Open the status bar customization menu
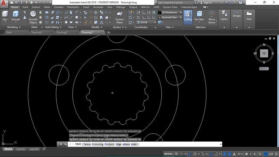The height and width of the screenshot is (157, 279). click(x=276, y=154)
